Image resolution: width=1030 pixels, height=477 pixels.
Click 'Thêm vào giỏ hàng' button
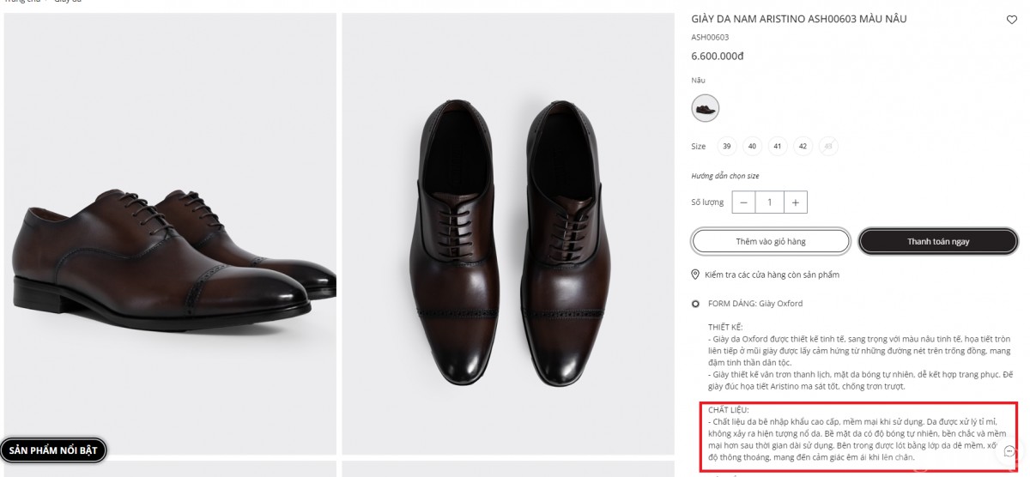pyautogui.click(x=771, y=242)
